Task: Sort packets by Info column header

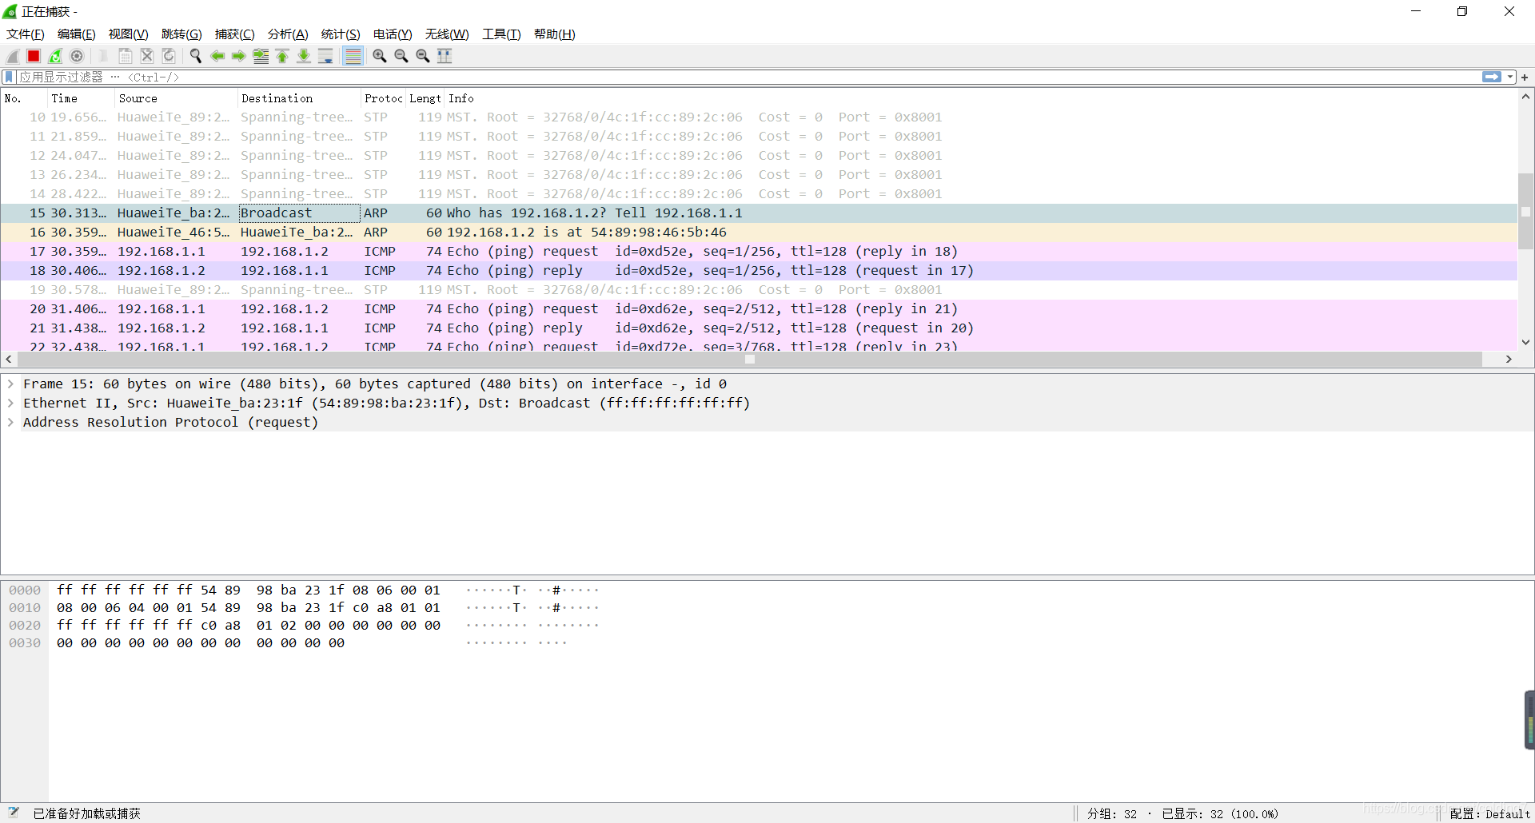Action: click(980, 98)
